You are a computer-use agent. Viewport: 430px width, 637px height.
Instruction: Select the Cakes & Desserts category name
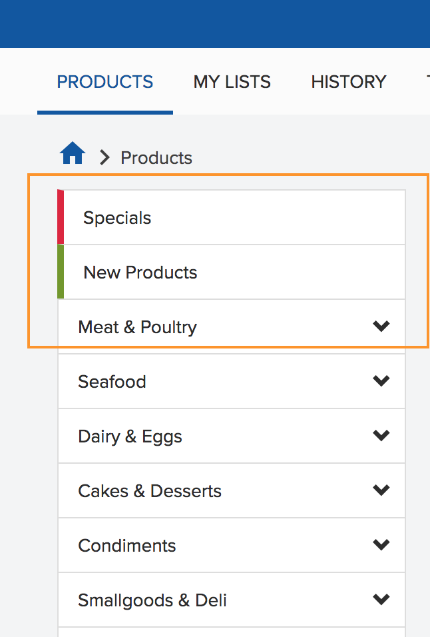coord(150,491)
